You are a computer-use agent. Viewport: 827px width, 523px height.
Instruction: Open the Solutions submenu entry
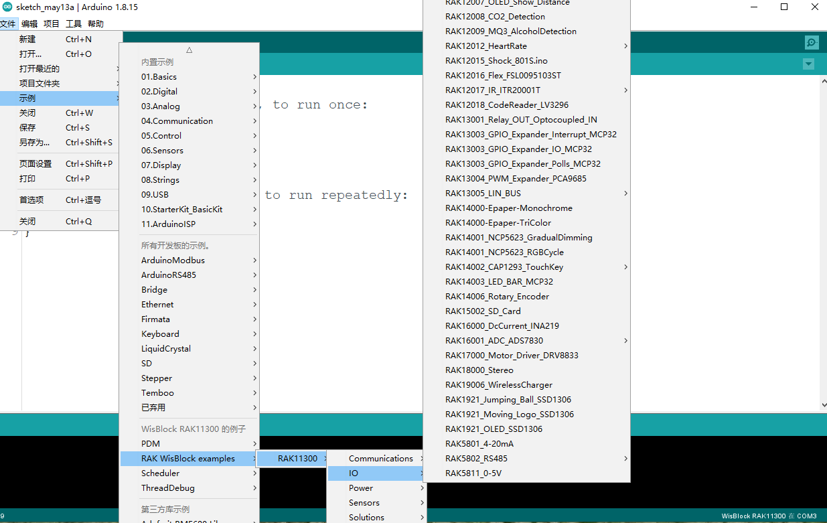377,518
